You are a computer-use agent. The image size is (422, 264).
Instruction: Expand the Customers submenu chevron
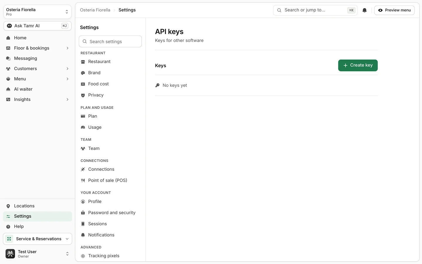click(67, 69)
